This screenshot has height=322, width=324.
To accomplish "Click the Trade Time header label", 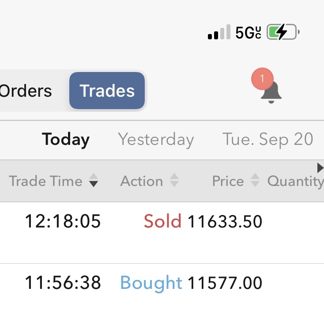I will click(x=45, y=181).
